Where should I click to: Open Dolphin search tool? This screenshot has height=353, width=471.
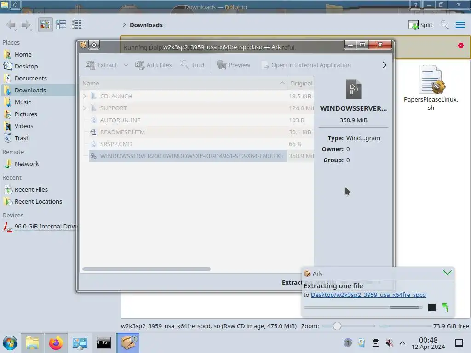click(x=444, y=25)
